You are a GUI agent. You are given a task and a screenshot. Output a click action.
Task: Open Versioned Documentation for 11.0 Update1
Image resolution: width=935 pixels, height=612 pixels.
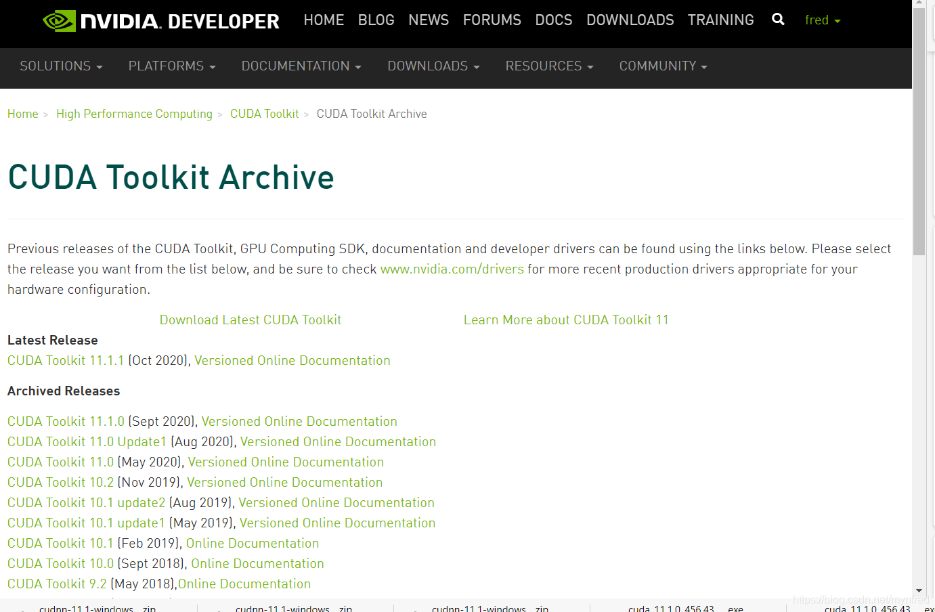click(338, 442)
